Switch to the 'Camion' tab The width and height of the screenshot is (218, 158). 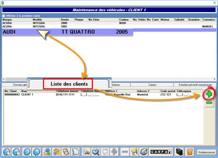(152, 85)
